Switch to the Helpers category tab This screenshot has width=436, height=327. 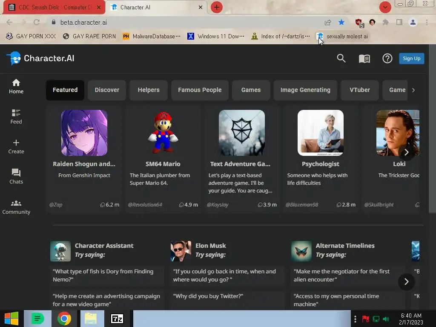149,90
